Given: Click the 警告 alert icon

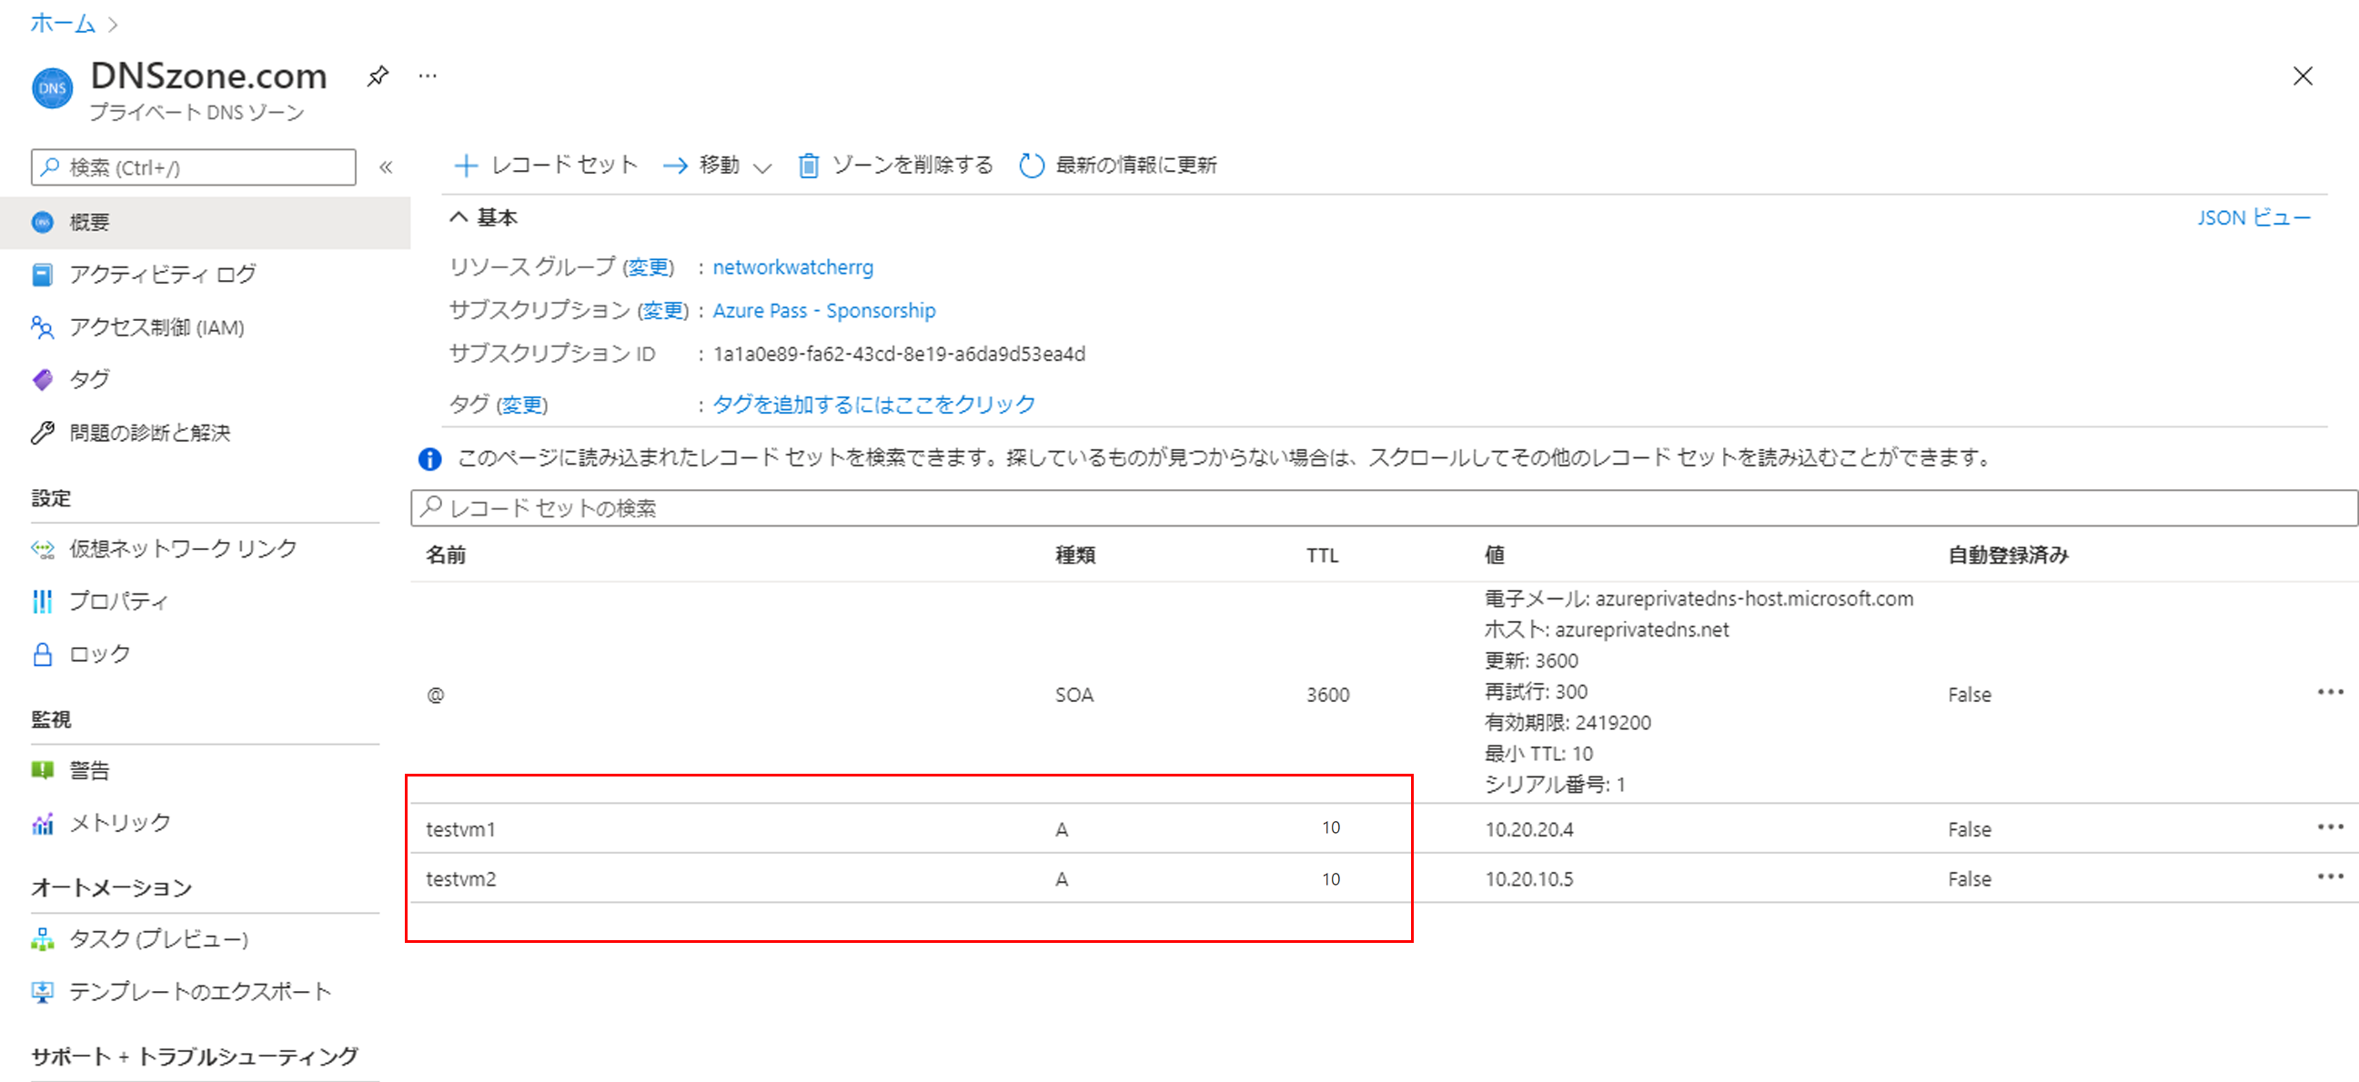Looking at the screenshot, I should tap(42, 770).
